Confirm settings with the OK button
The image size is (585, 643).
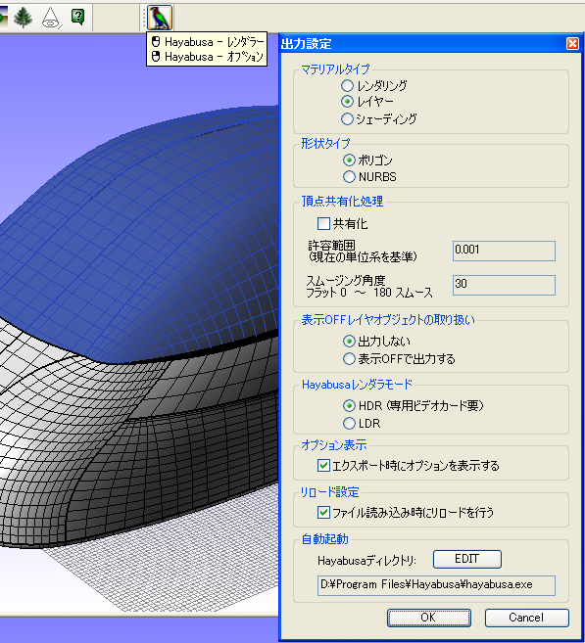[428, 618]
